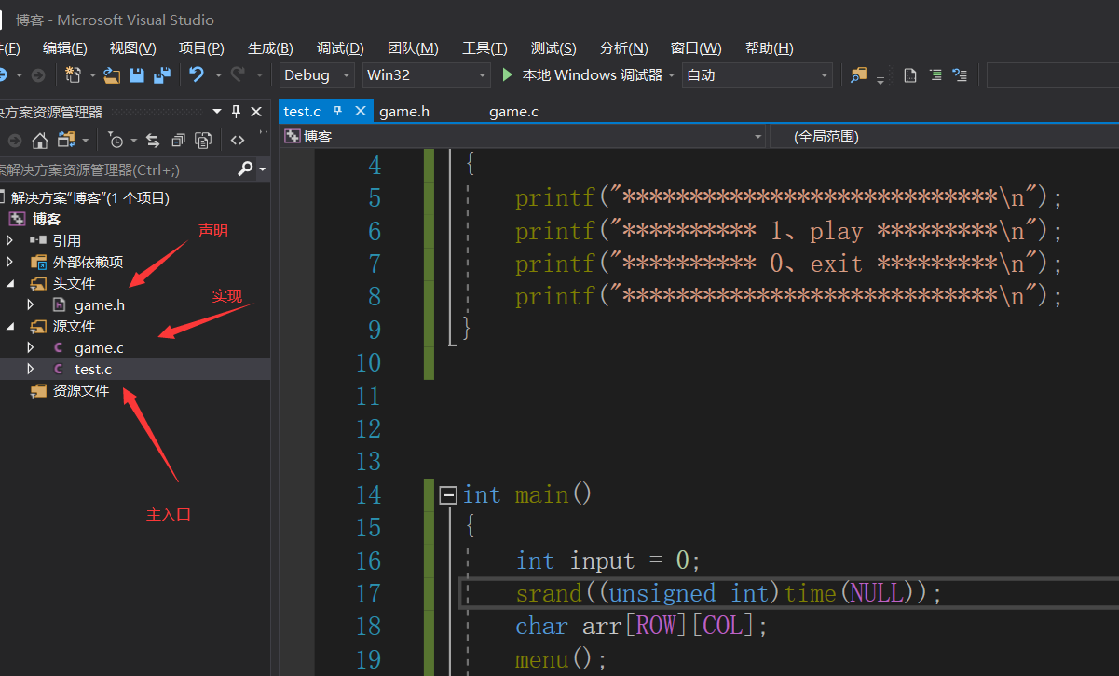Click the View Code icon in Solution Explorer
Viewport: 1119px width, 676px height.
[238, 141]
